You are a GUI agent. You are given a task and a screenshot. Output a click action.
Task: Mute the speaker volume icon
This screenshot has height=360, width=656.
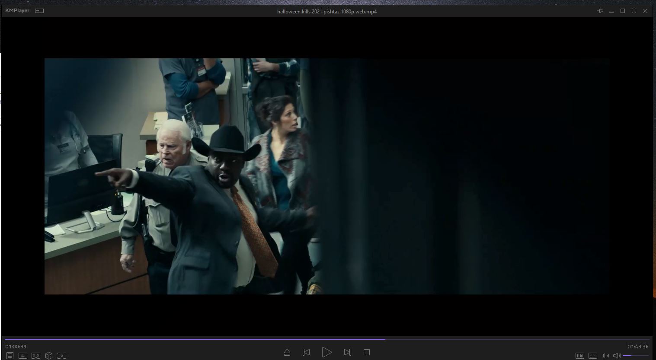click(x=617, y=356)
